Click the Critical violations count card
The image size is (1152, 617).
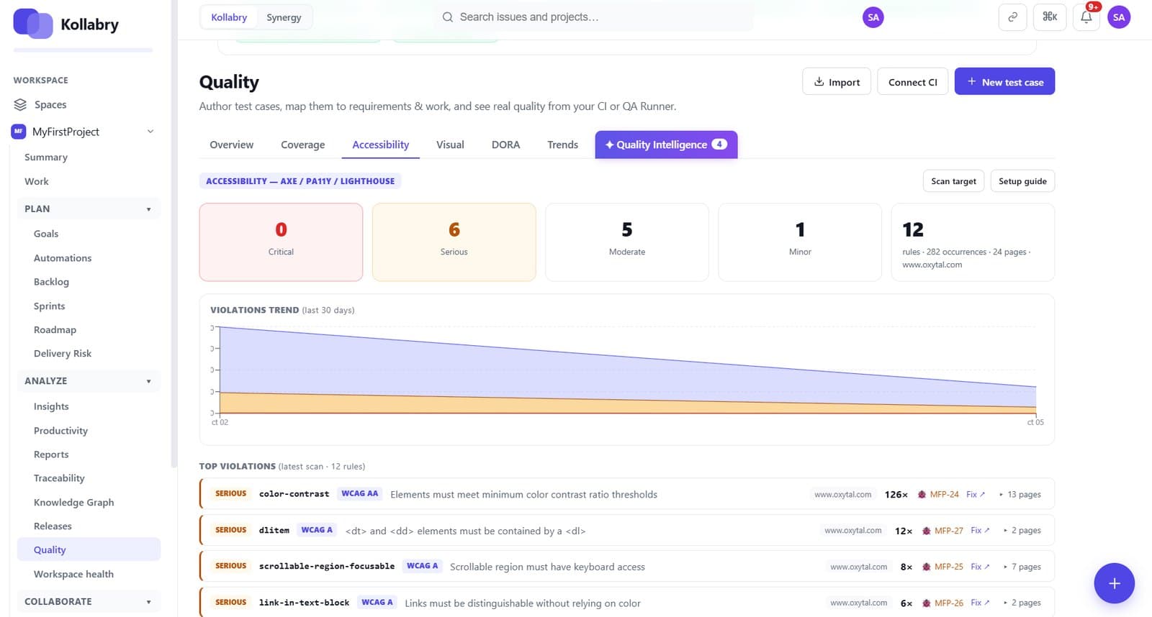pyautogui.click(x=281, y=242)
